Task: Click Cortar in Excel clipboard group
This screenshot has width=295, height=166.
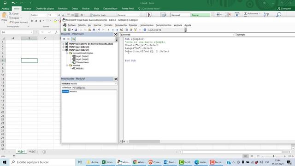Action: click(x=14, y=13)
